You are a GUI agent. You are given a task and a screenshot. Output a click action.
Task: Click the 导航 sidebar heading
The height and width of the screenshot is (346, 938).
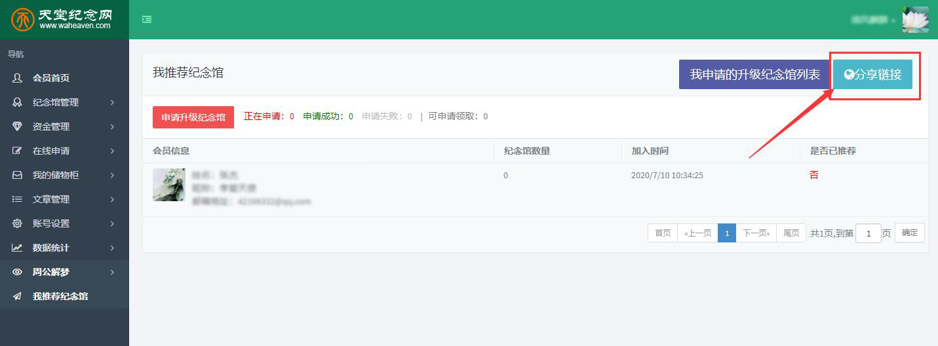click(16, 54)
